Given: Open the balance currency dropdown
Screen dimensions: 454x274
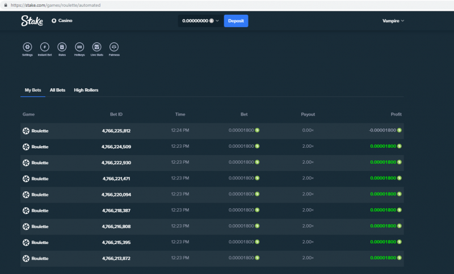Looking at the screenshot, I should [x=200, y=21].
